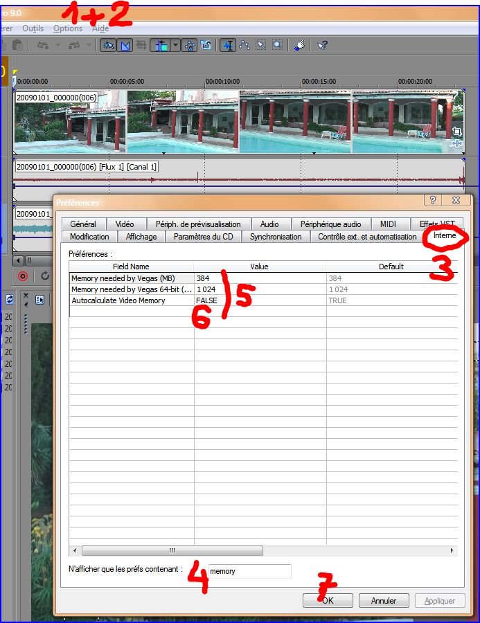480x623 pixels.
Task: Open the Aide menu
Action: 100,28
